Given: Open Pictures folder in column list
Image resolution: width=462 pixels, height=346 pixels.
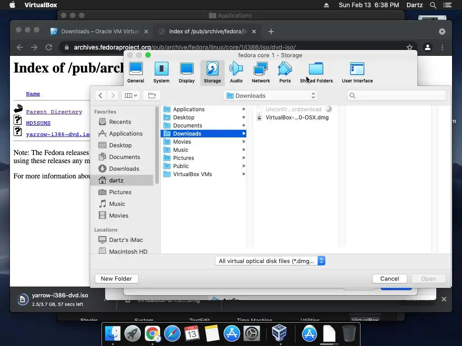Looking at the screenshot, I should coord(203,158).
